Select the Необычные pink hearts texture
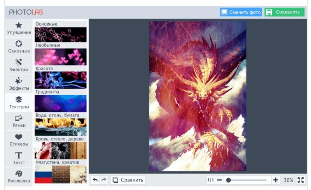Screen dimensions: 311x190 (x=61, y=57)
